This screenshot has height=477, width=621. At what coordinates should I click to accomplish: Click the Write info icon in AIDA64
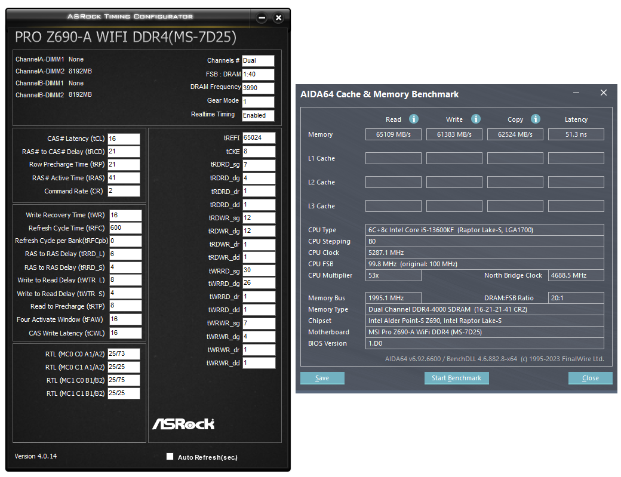[476, 119]
